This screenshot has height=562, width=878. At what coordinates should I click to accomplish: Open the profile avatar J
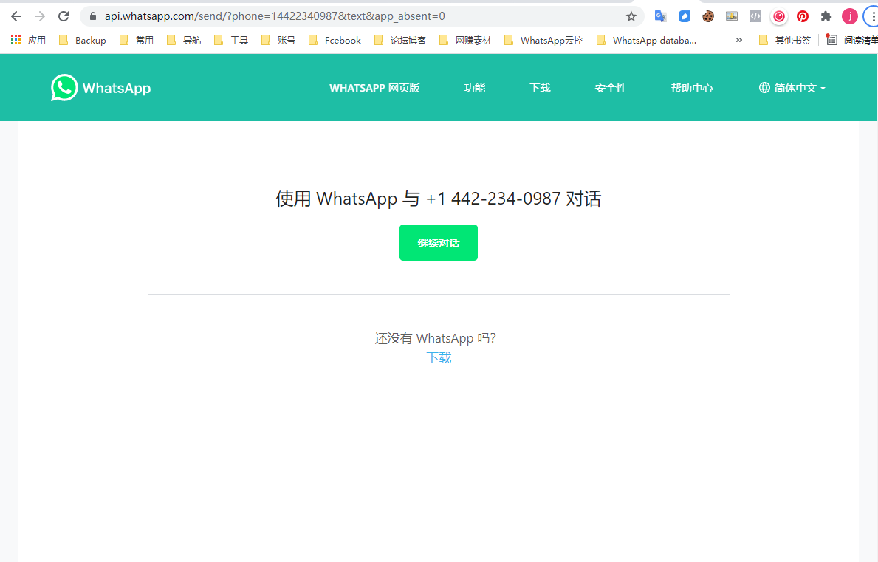coord(849,16)
